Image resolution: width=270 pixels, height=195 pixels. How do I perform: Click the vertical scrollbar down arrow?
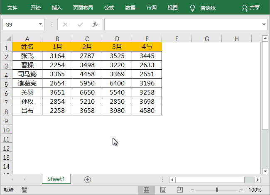[265, 171]
